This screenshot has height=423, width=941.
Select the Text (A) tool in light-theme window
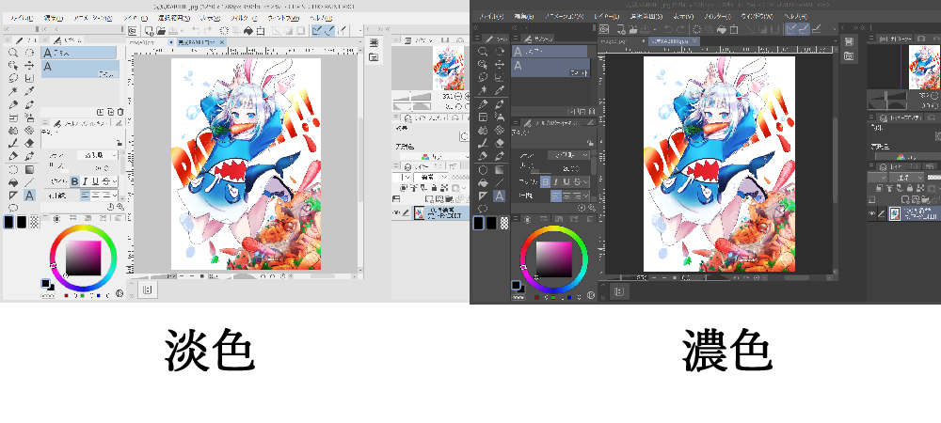coord(29,196)
